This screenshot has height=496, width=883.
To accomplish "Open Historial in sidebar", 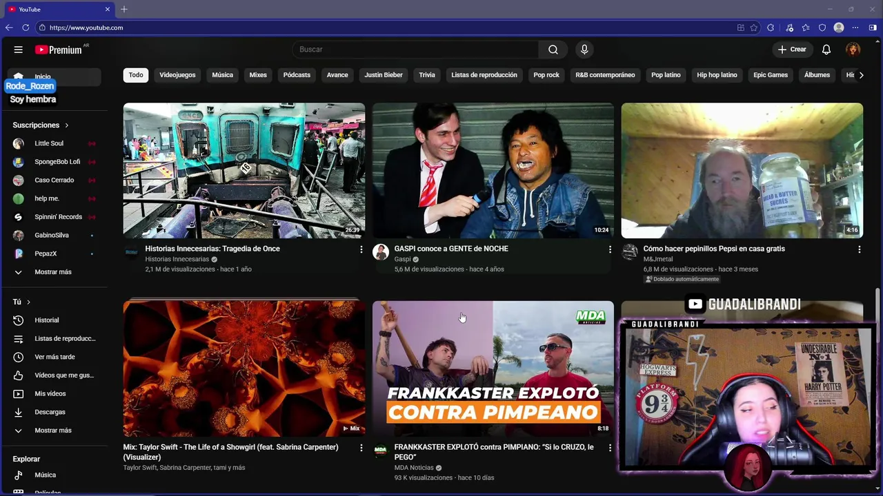I will pyautogui.click(x=54, y=320).
